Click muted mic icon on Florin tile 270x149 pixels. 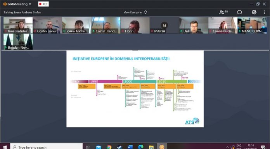point(123,31)
